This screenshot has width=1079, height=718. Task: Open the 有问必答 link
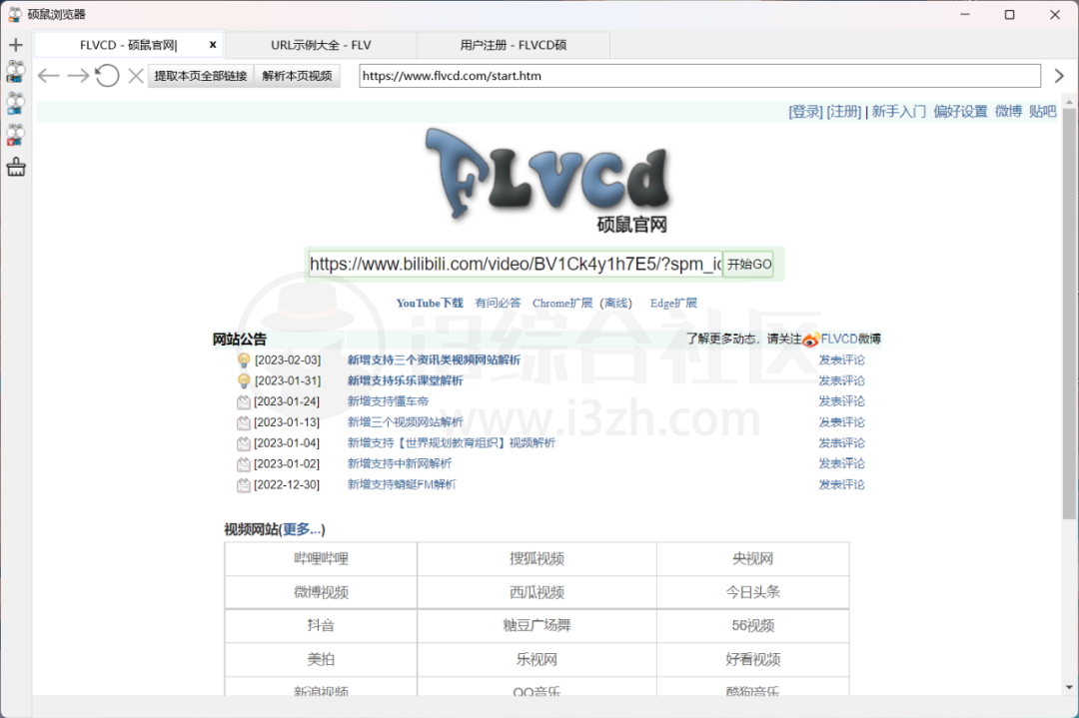pos(498,304)
